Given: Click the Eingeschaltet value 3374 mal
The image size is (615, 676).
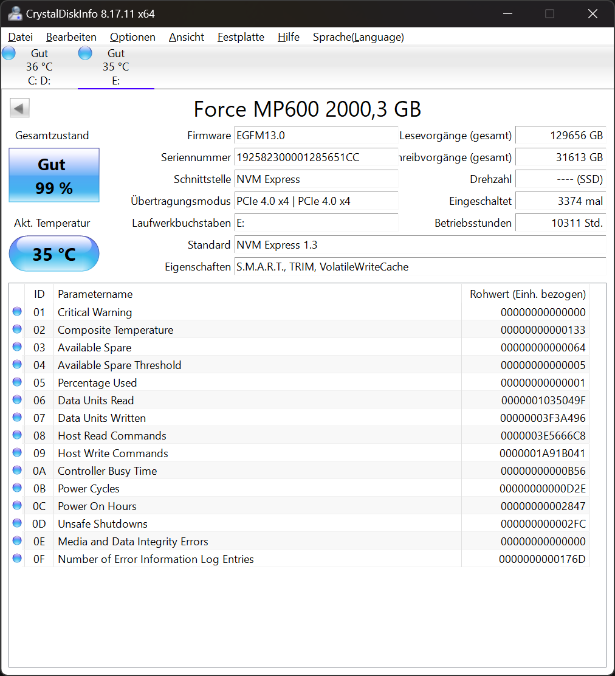Looking at the screenshot, I should pos(561,201).
